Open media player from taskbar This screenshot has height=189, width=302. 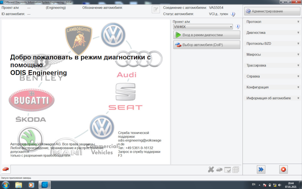point(31,185)
